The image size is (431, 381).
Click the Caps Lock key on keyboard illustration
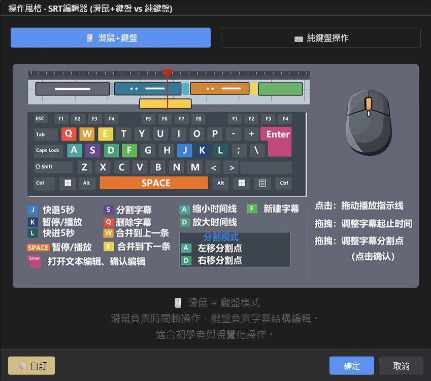click(48, 150)
